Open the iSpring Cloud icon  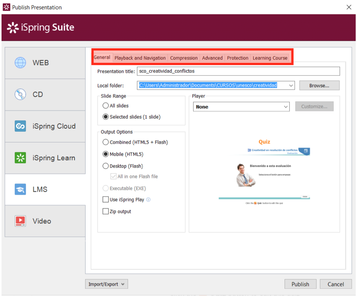pyautogui.click(x=20, y=126)
